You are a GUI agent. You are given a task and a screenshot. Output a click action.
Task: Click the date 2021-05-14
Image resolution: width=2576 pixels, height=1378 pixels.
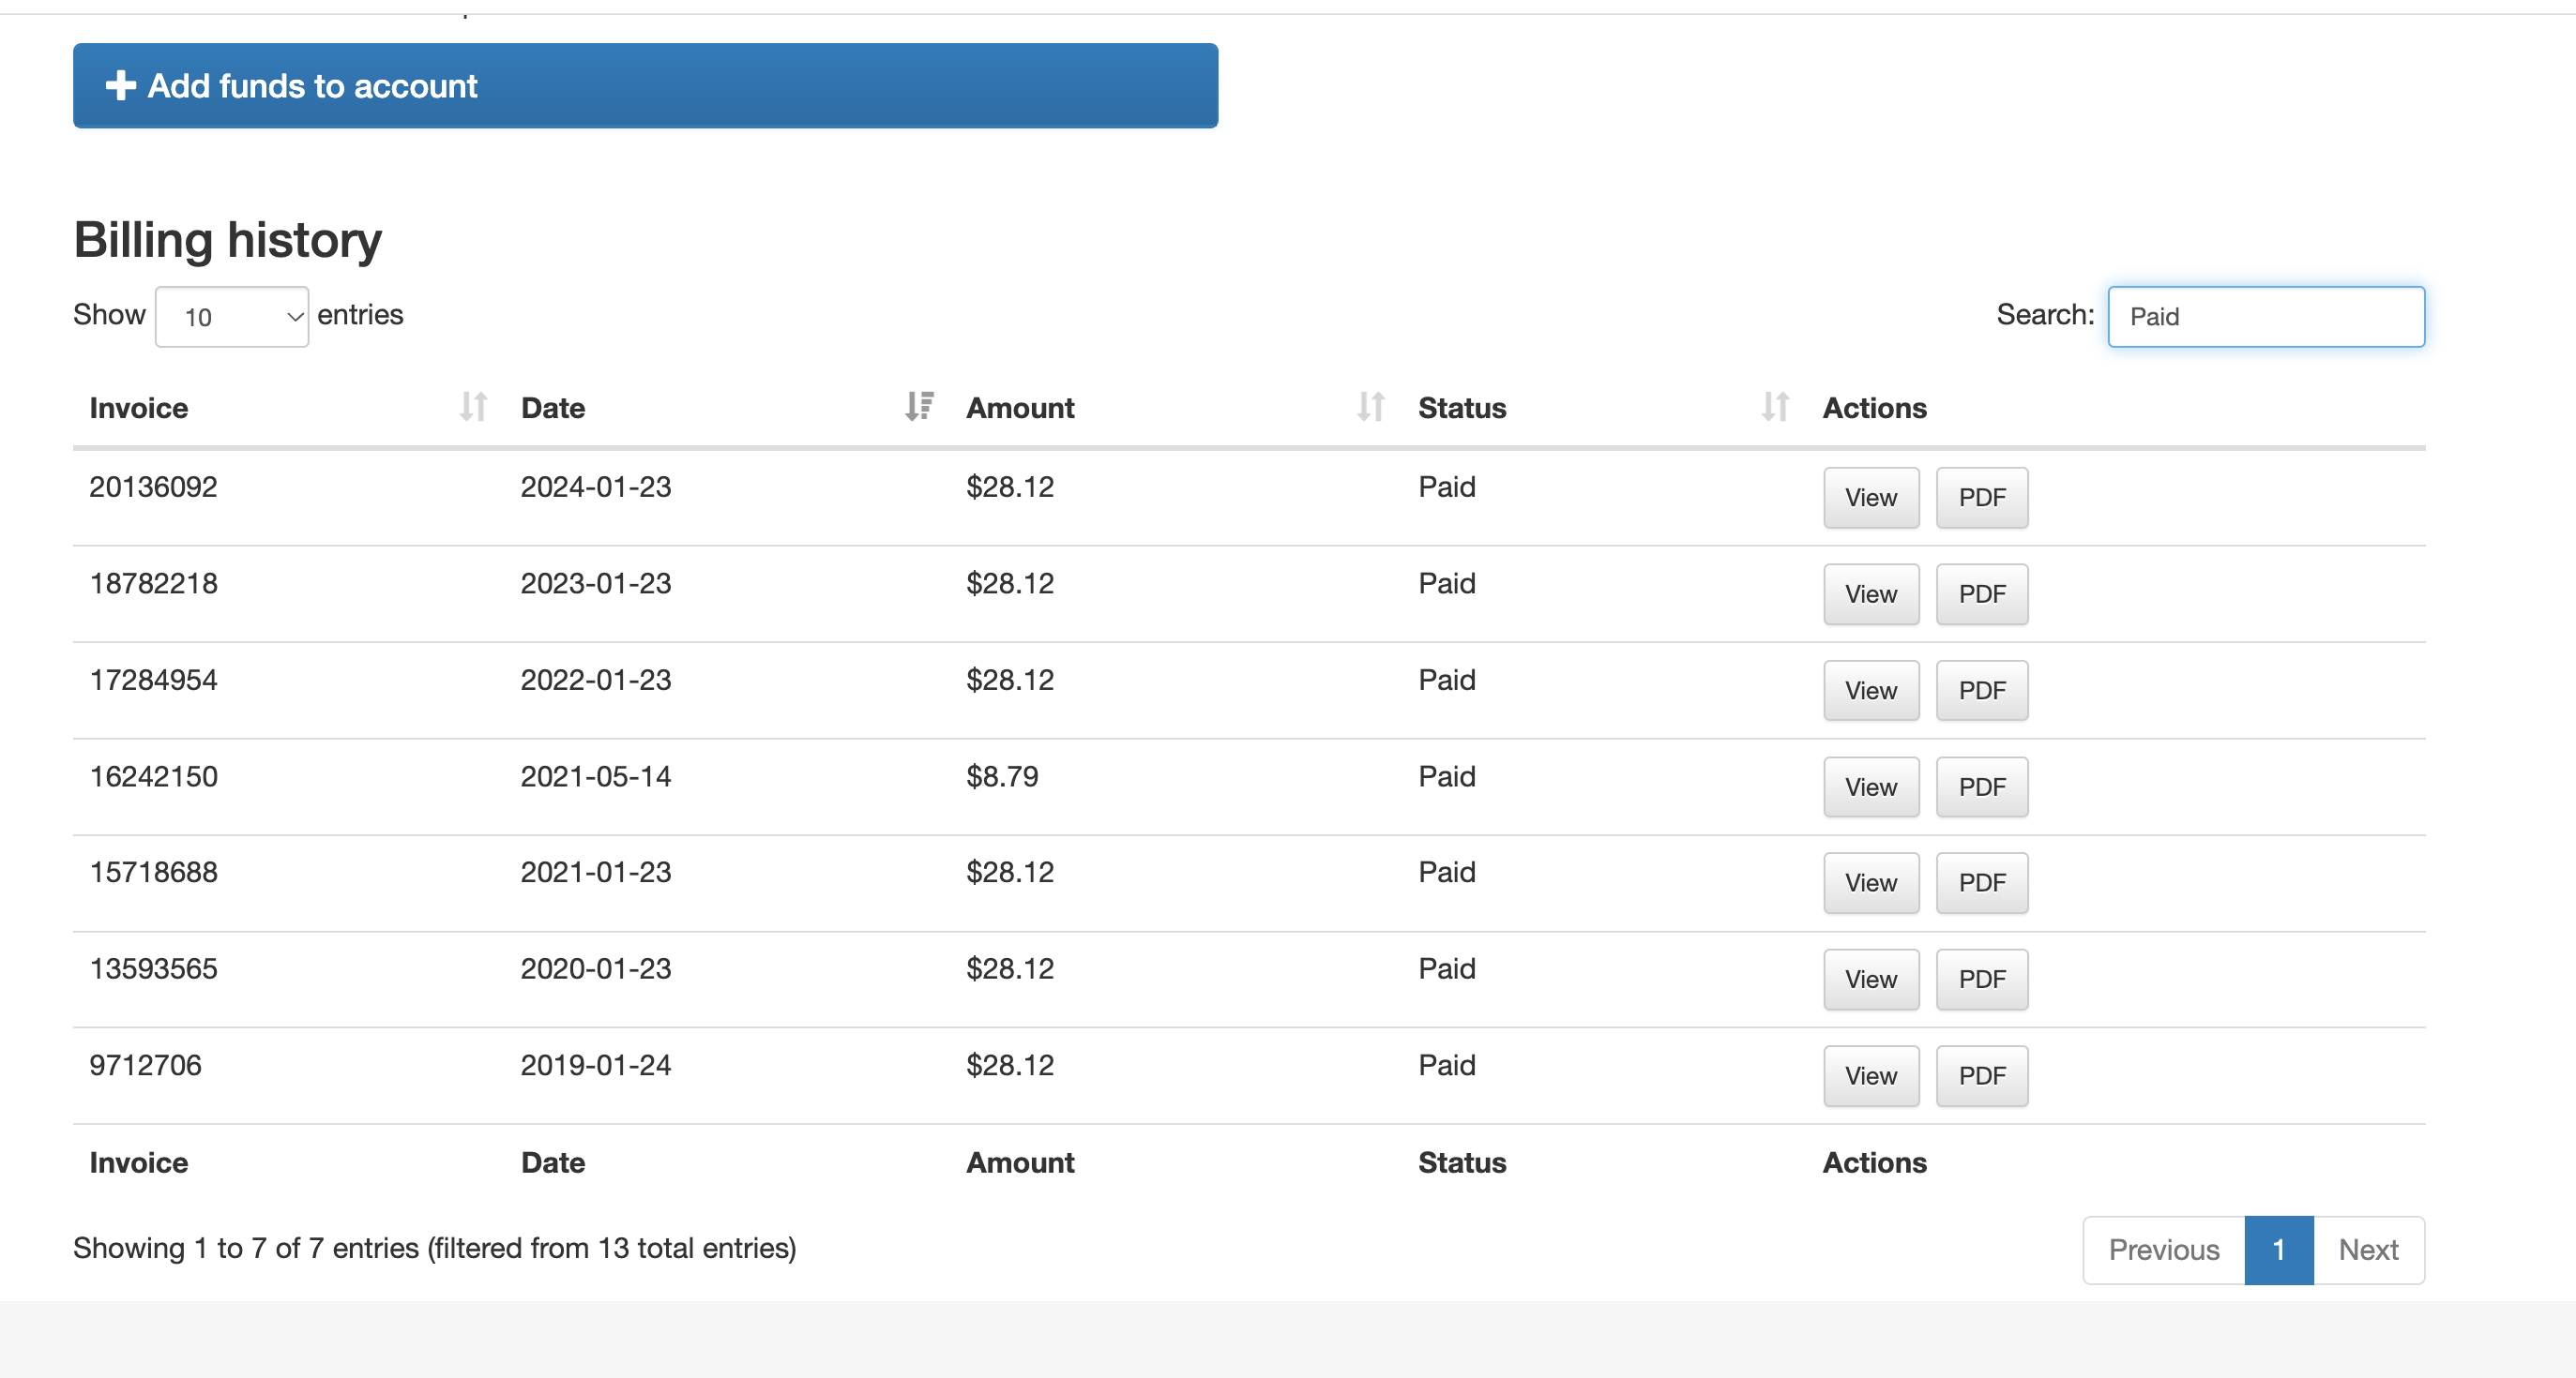[596, 776]
